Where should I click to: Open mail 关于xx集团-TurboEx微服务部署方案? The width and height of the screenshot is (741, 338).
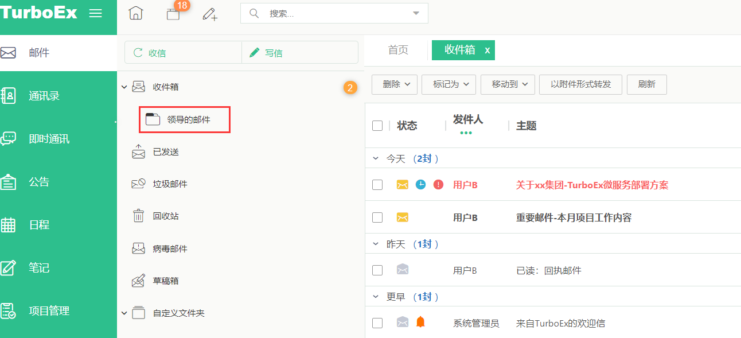pyautogui.click(x=592, y=185)
